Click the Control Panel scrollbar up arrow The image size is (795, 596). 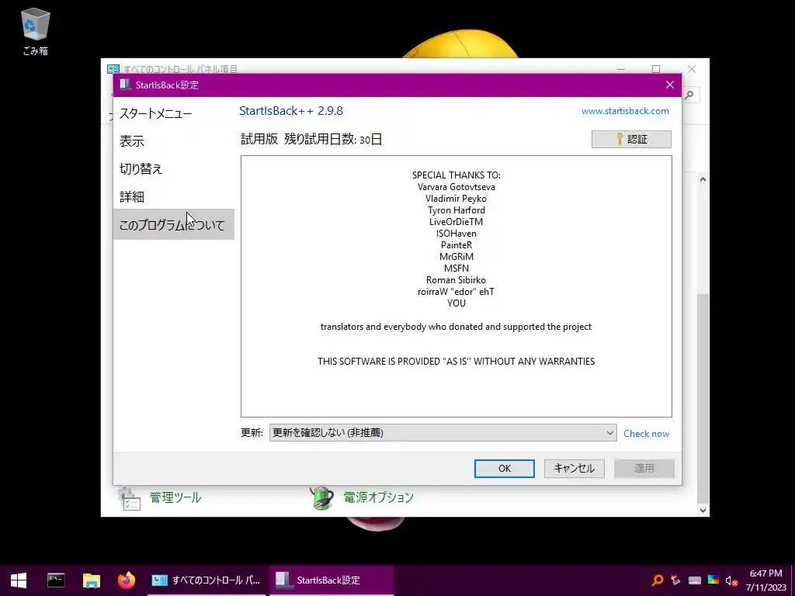click(x=703, y=179)
